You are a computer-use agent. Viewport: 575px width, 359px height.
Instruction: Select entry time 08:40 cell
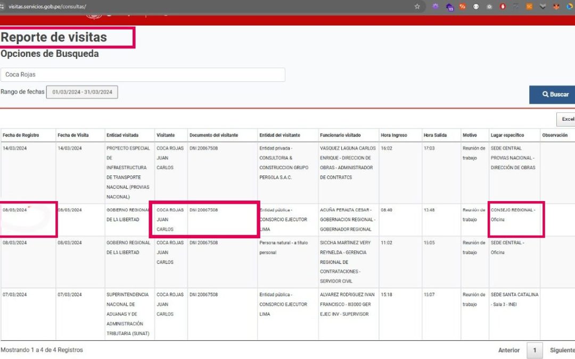(x=400, y=220)
